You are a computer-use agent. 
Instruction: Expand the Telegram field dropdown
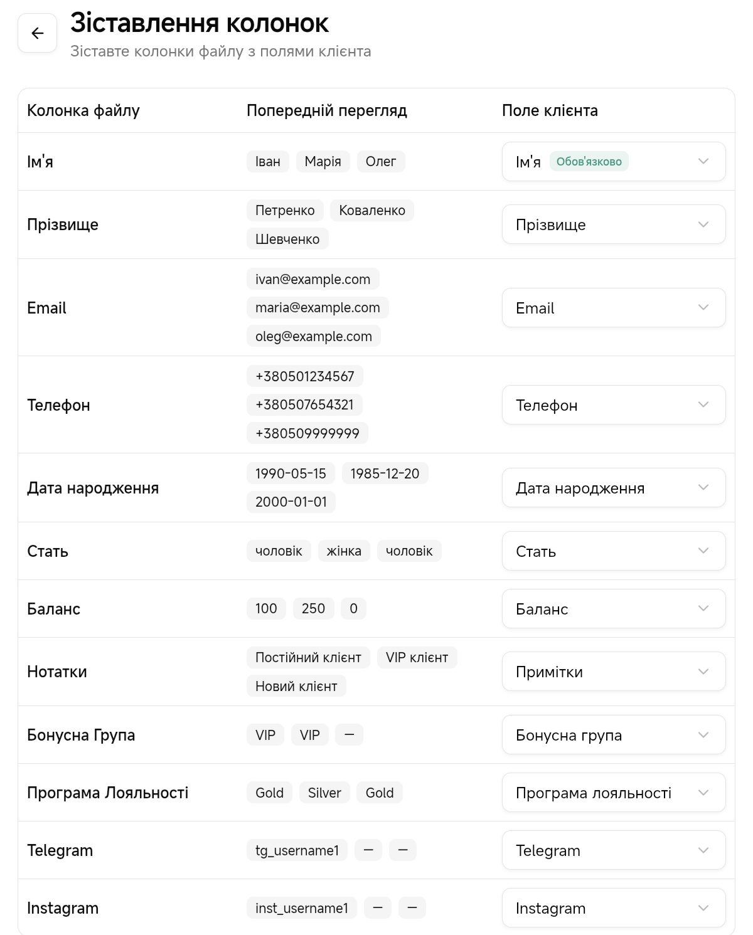(613, 850)
